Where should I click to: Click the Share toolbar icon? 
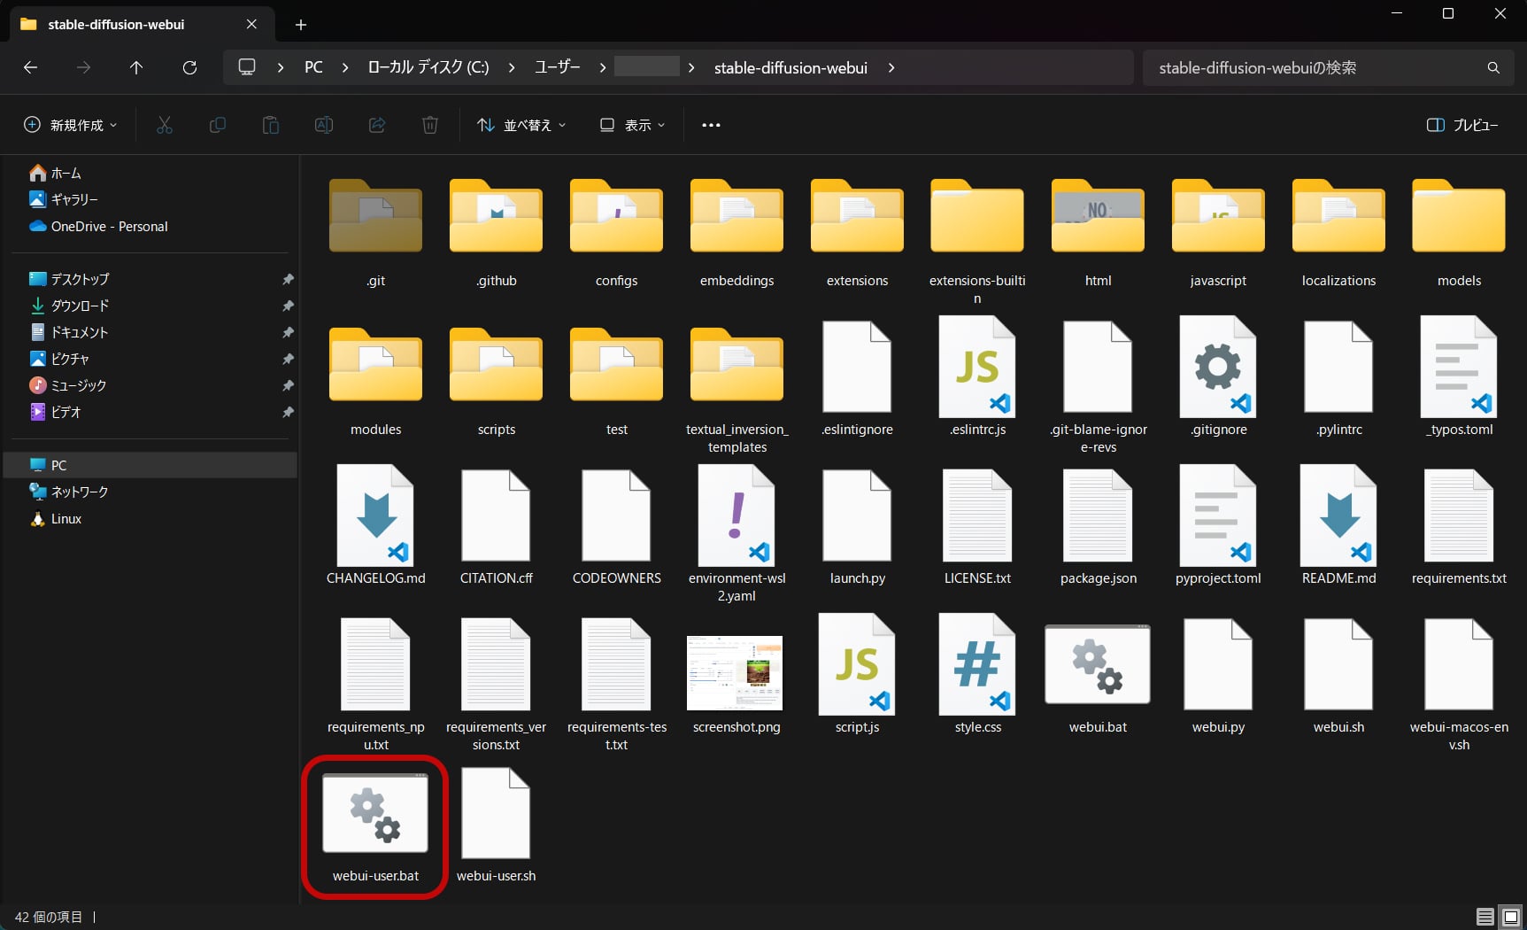[377, 125]
